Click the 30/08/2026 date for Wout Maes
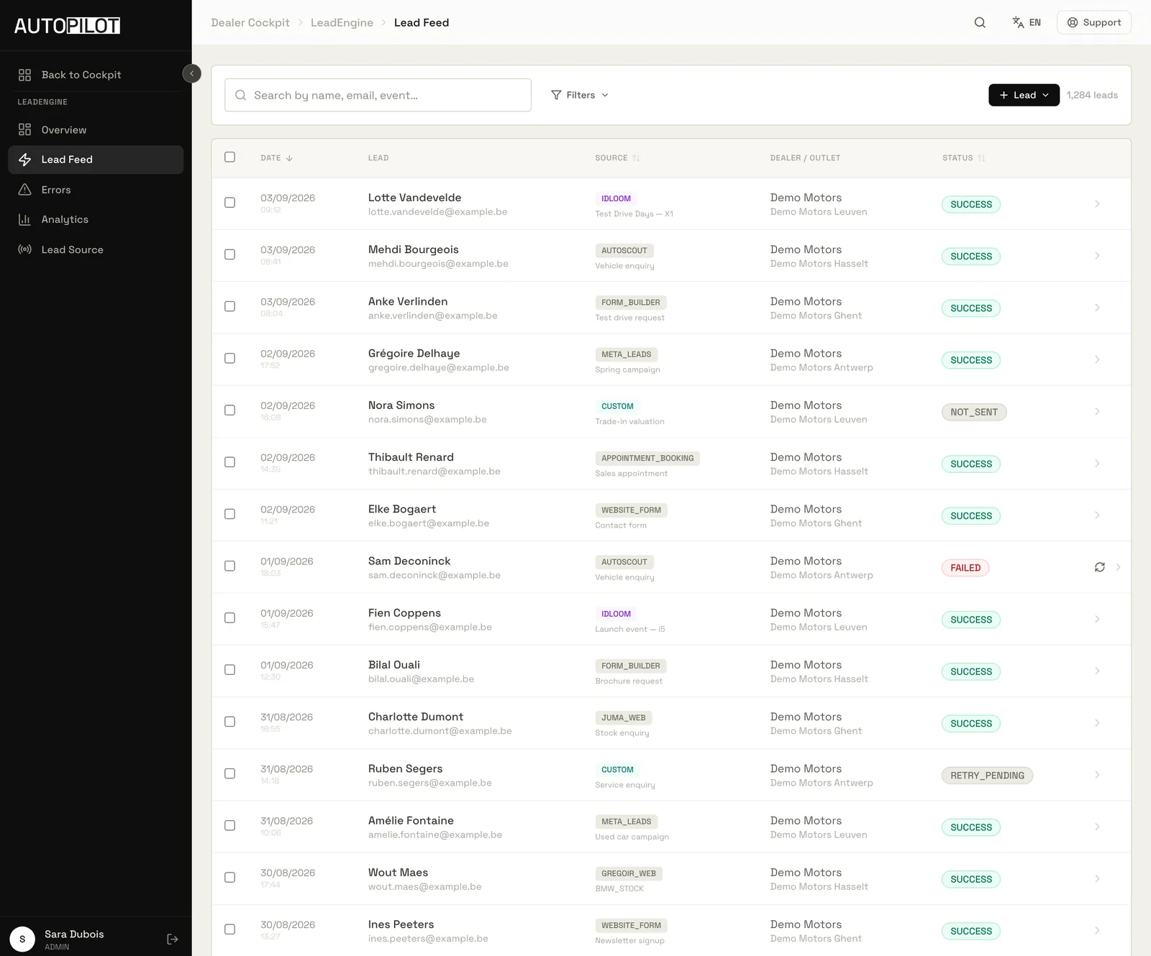This screenshot has width=1151, height=956. coord(288,873)
